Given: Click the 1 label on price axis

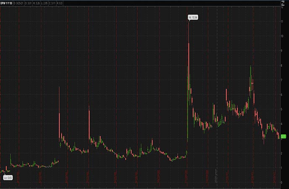Looking at the screenshot, I should click(x=281, y=168).
